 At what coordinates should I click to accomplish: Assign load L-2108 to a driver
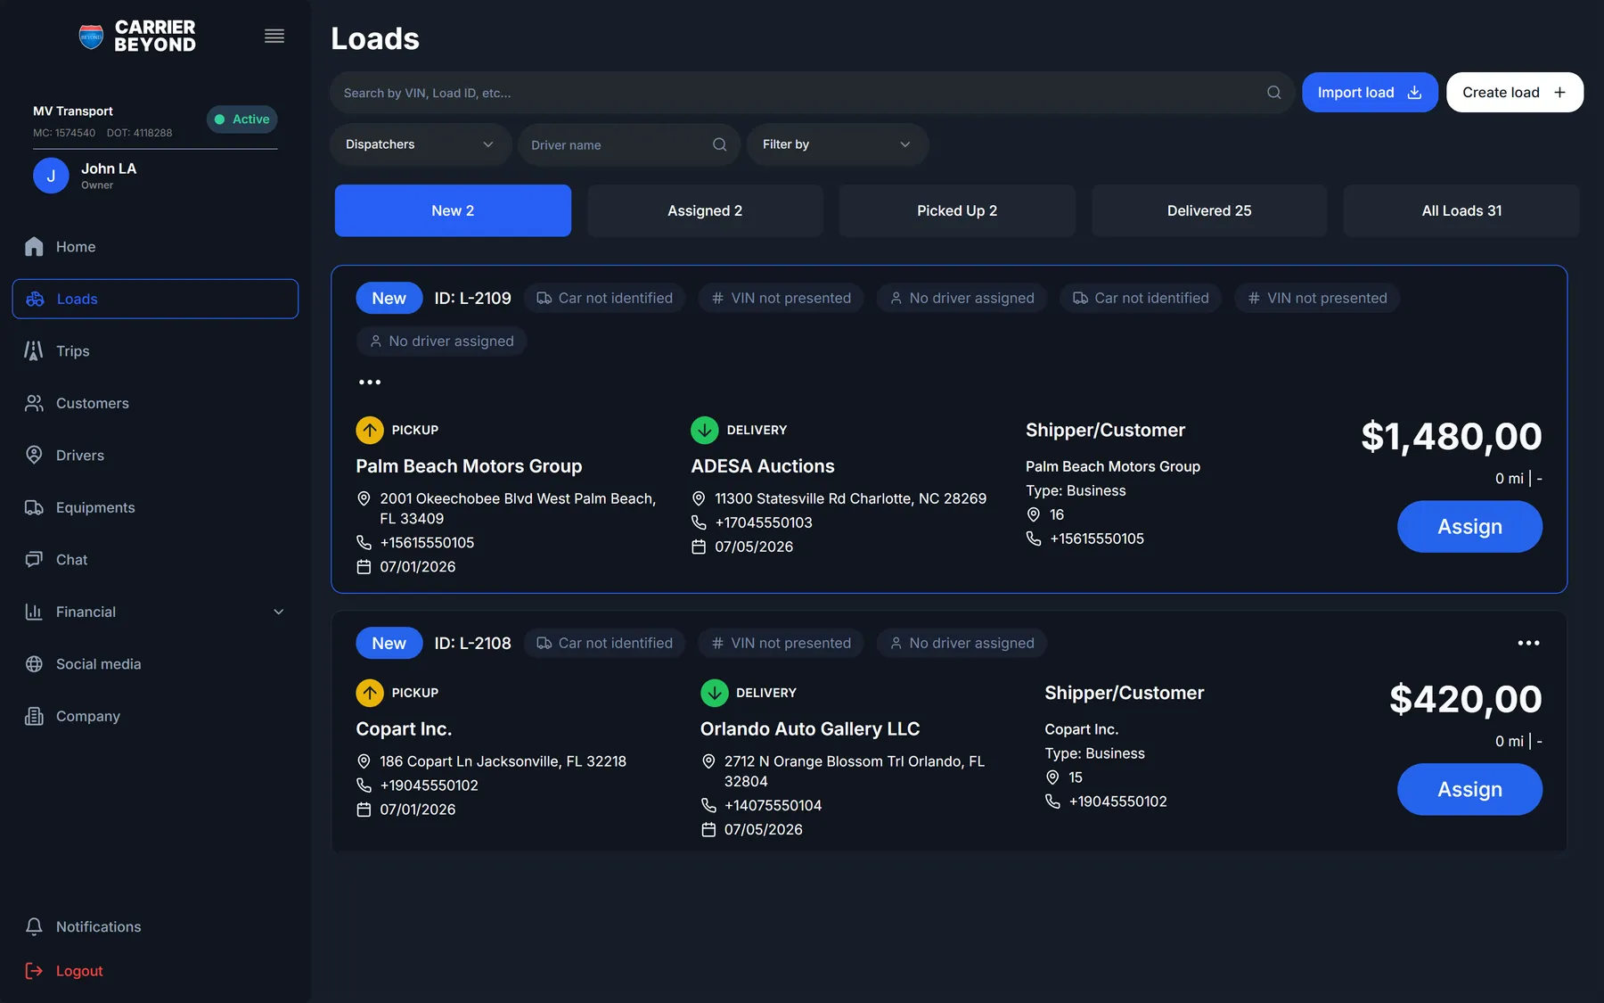pyautogui.click(x=1469, y=790)
